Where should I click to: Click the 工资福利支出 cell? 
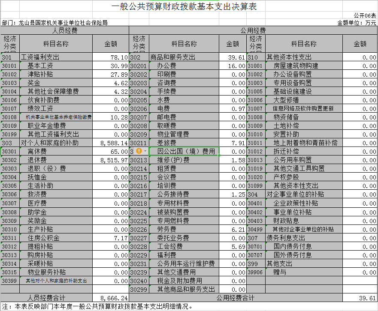tap(56, 57)
